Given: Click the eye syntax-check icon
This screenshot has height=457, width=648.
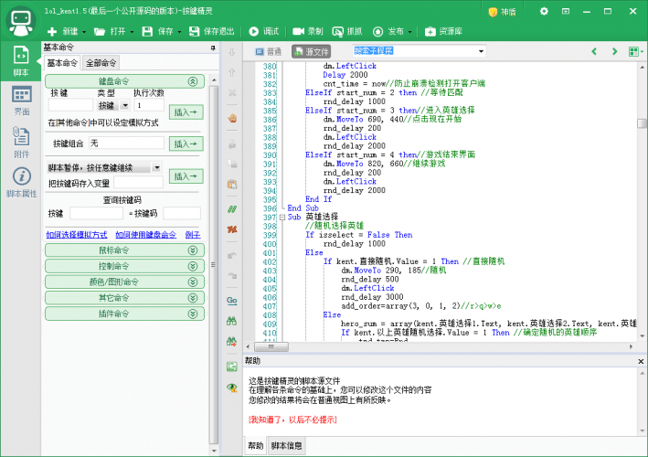Looking at the screenshot, I should [232, 388].
